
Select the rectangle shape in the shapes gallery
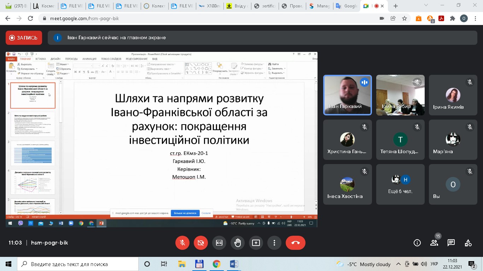click(199, 64)
